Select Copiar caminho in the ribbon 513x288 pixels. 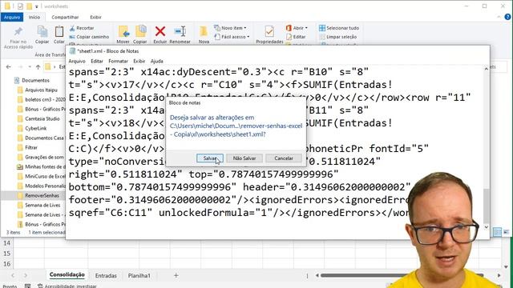pos(89,37)
